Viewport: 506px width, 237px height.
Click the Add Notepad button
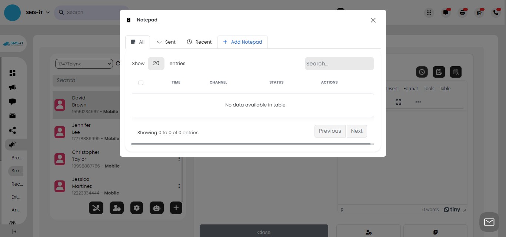tap(242, 42)
